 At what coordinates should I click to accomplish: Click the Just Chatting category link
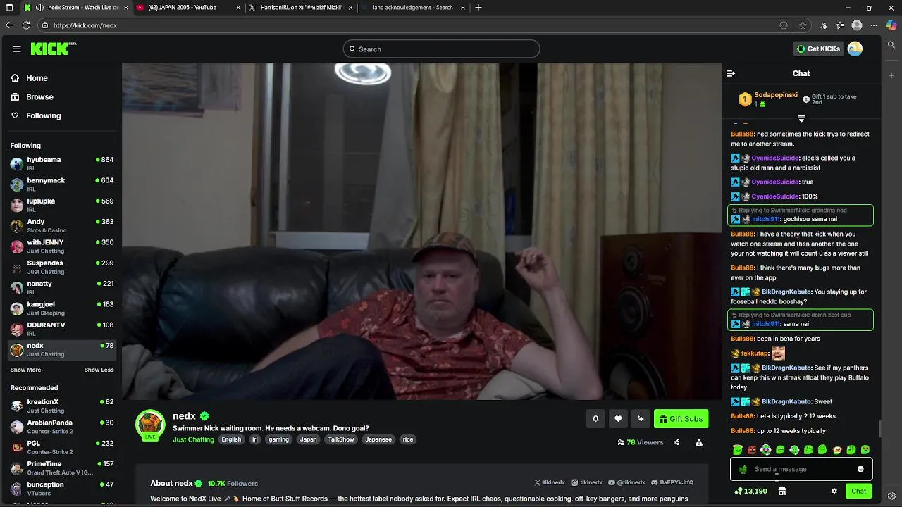193,439
